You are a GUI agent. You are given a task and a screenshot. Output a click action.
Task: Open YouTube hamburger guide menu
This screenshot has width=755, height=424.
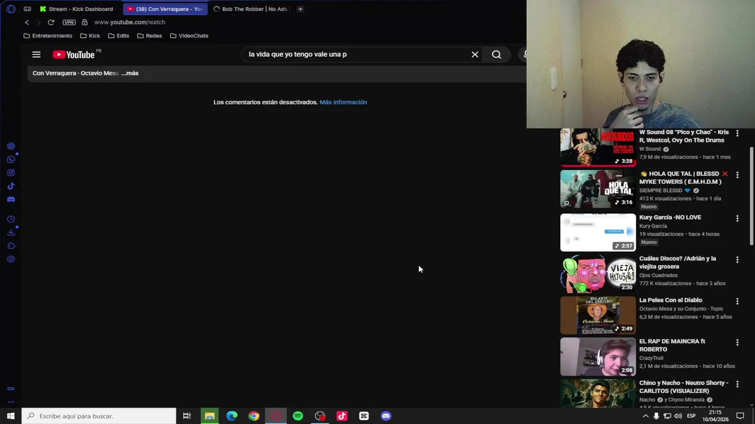37,54
